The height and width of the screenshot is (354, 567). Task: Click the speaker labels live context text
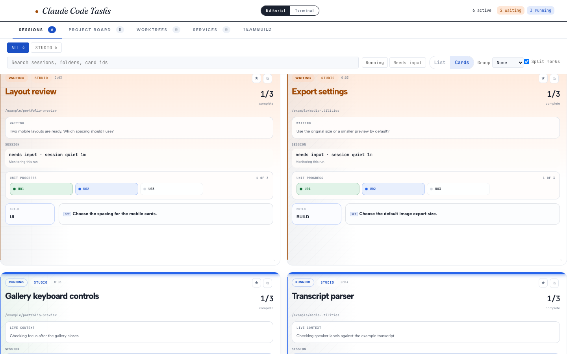tap(346, 336)
